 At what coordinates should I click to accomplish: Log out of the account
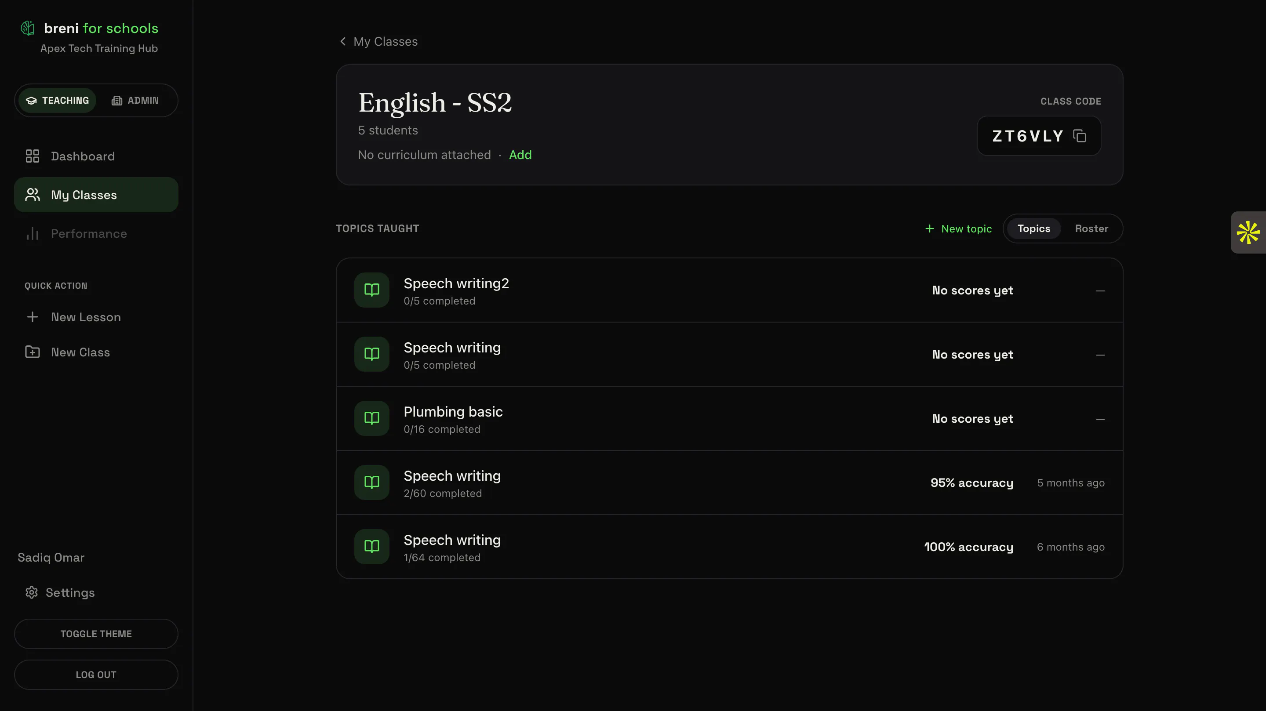pyautogui.click(x=96, y=675)
